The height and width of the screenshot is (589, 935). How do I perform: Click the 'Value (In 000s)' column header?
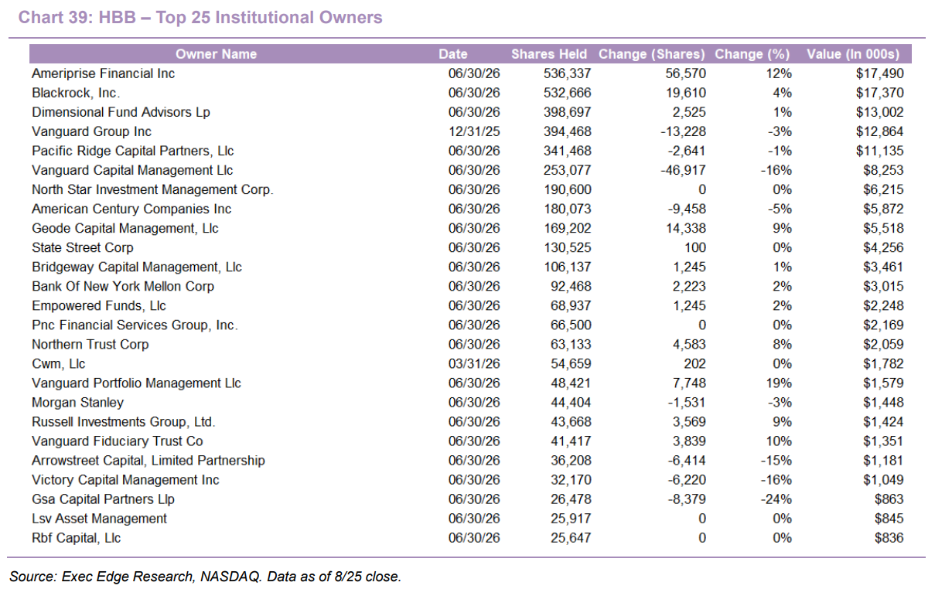pyautogui.click(x=853, y=54)
